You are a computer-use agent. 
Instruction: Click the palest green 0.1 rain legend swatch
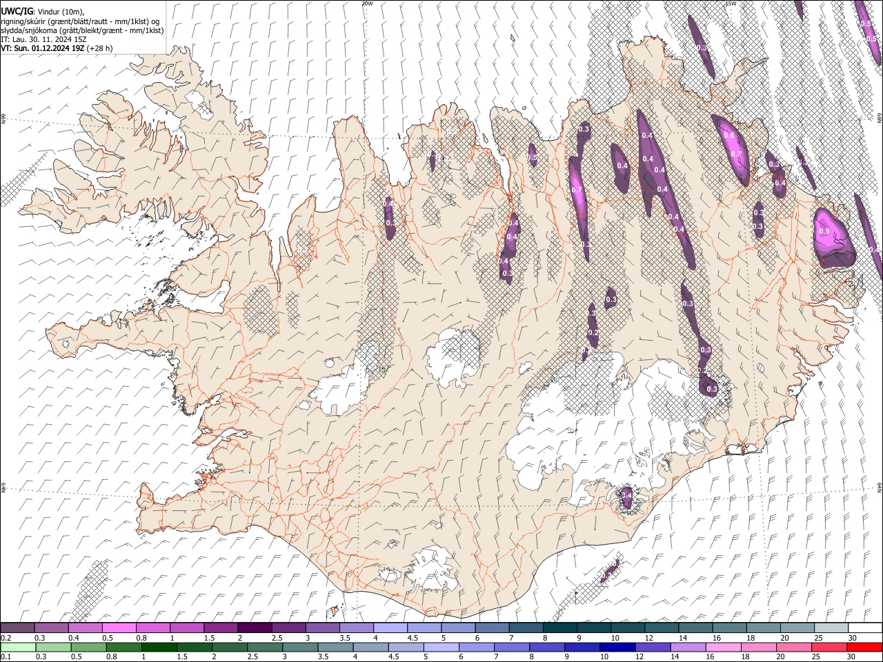click(17, 647)
